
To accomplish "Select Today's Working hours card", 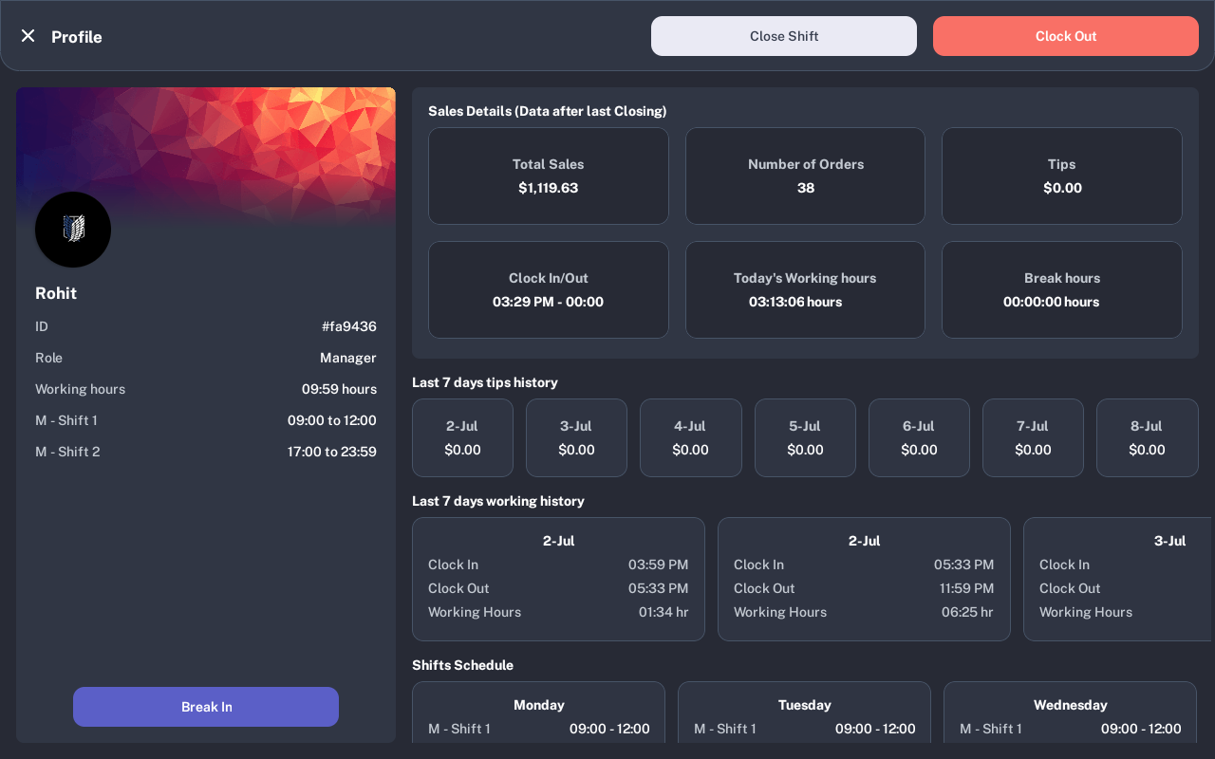I will pos(805,290).
